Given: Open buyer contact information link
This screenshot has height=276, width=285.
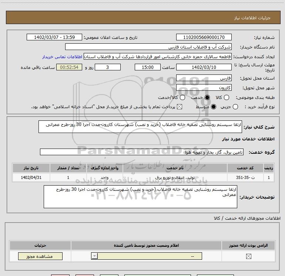Looking at the screenshot, I should click(62, 57).
